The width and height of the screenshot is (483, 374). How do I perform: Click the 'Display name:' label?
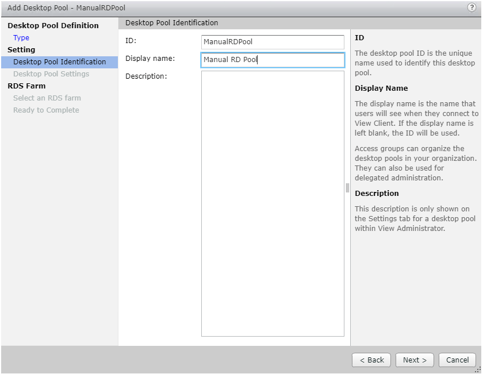click(150, 59)
